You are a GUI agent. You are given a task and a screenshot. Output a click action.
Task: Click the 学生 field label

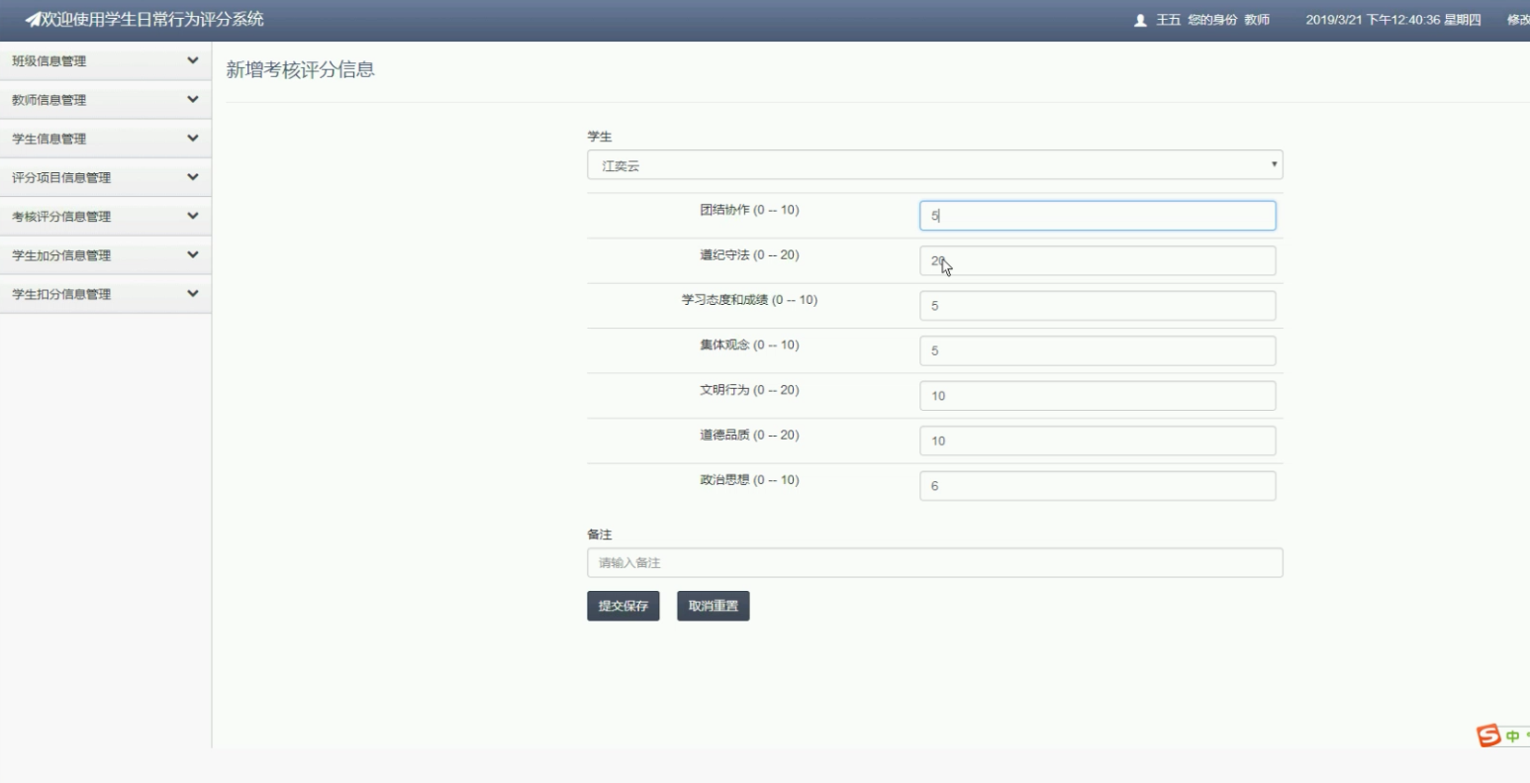tap(600, 137)
